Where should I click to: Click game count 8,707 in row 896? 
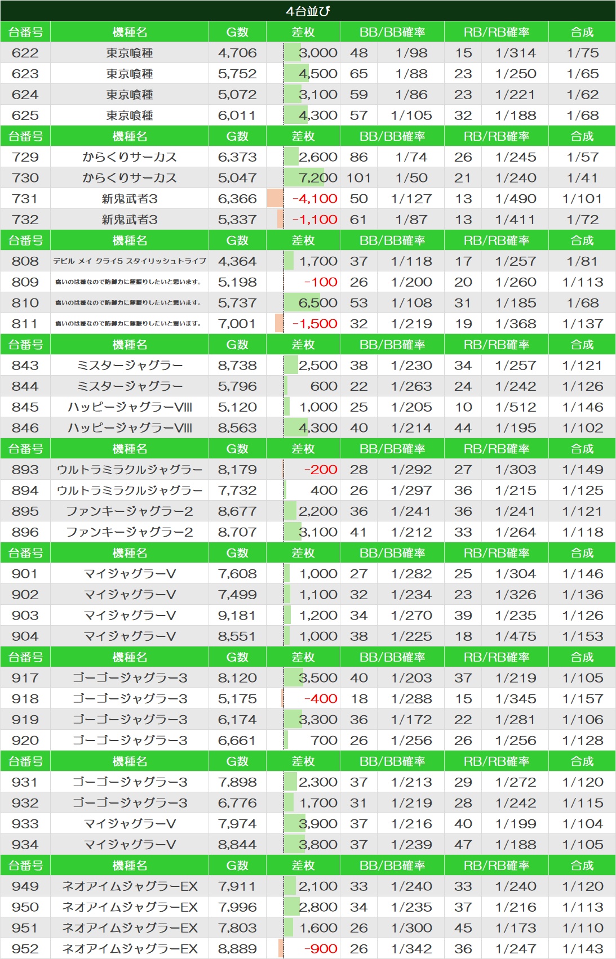click(237, 532)
